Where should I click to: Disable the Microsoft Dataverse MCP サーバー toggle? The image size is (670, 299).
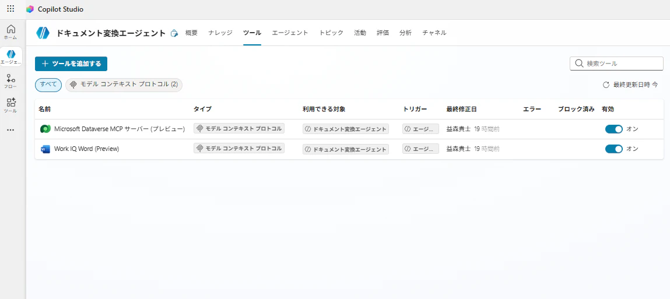tap(613, 129)
